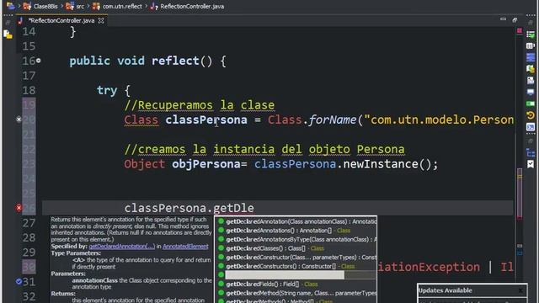Open the blue outline view icon
Image resolution: width=539 pixels, height=303 pixels.
coord(531,57)
